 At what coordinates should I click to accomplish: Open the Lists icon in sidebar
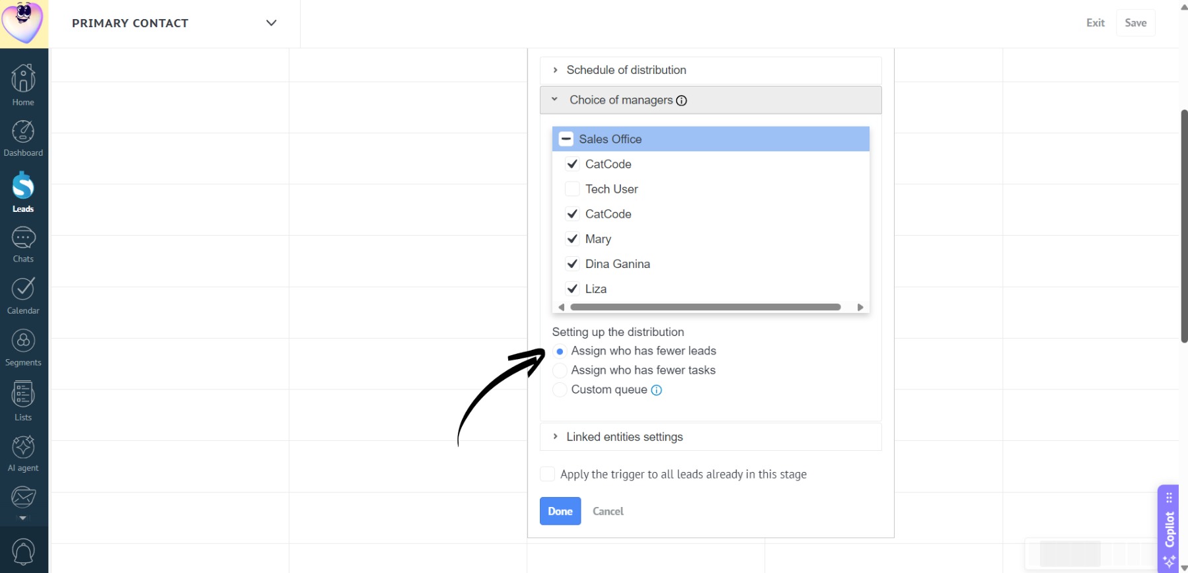(x=23, y=401)
